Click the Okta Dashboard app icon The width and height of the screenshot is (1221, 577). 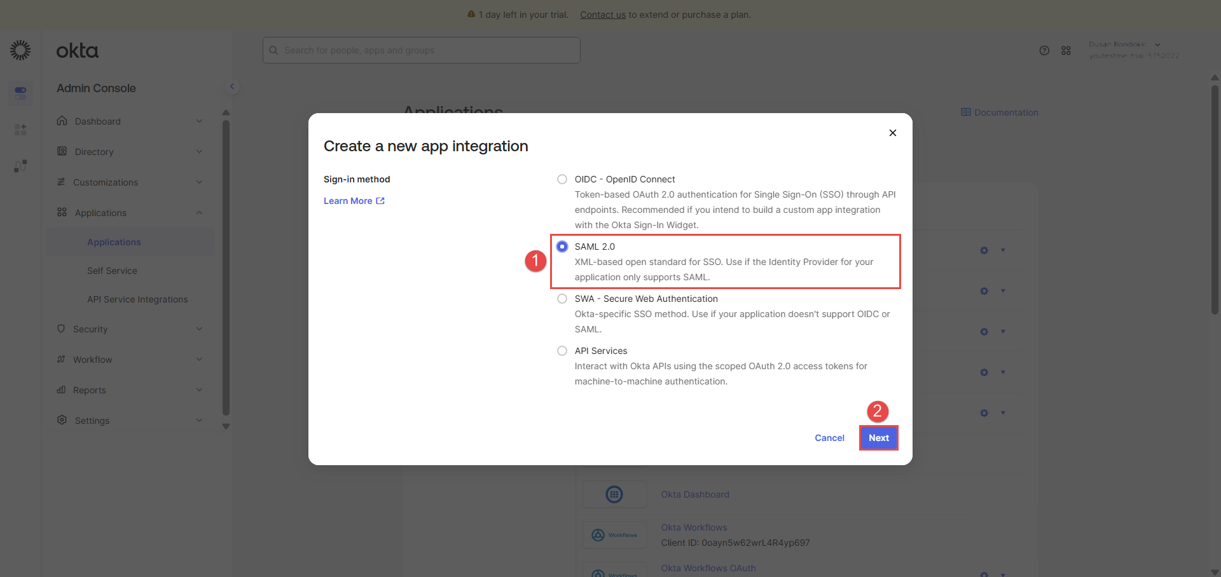pyautogui.click(x=614, y=494)
